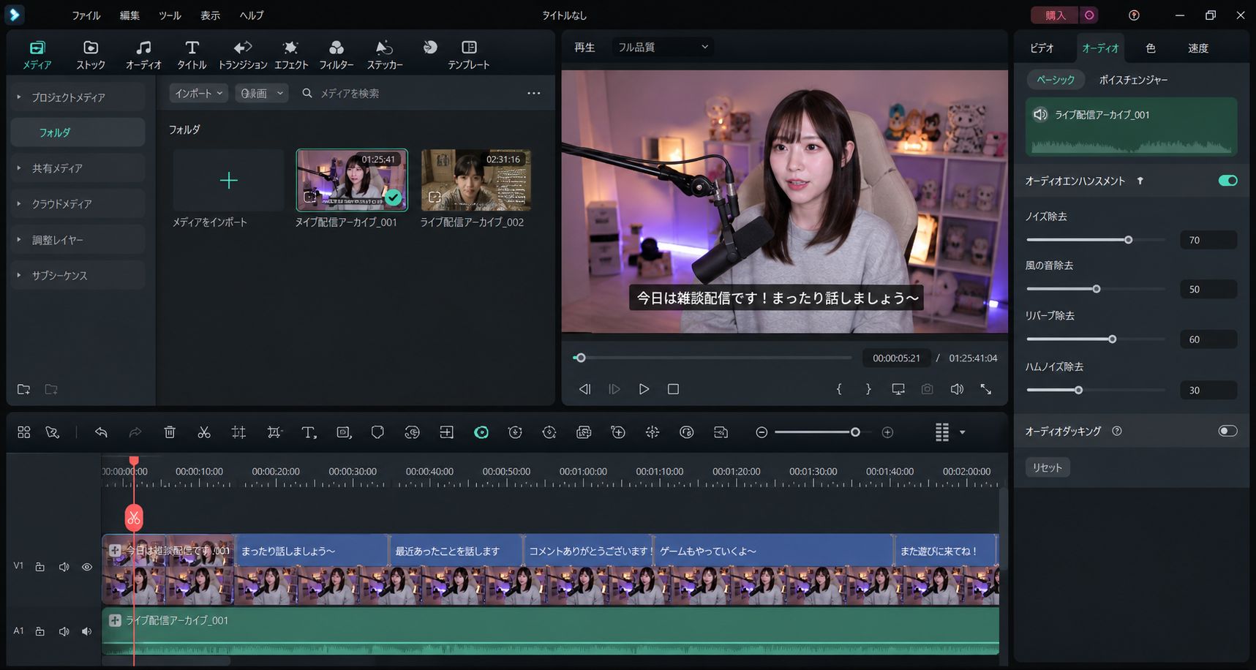Screen dimensions: 1256x670
Task: Open the ステッカー stickers library
Action: point(385,55)
